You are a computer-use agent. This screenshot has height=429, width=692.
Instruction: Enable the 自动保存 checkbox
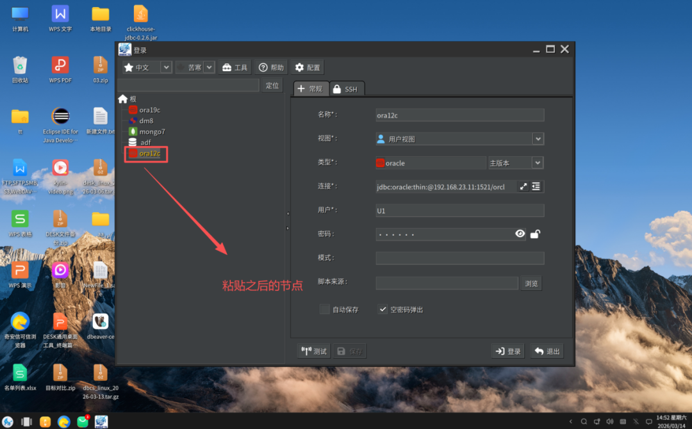click(324, 309)
